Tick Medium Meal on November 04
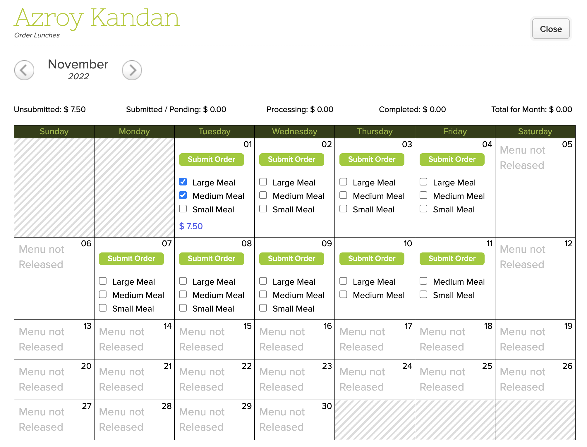Image resolution: width=587 pixels, height=447 pixels. pos(424,195)
